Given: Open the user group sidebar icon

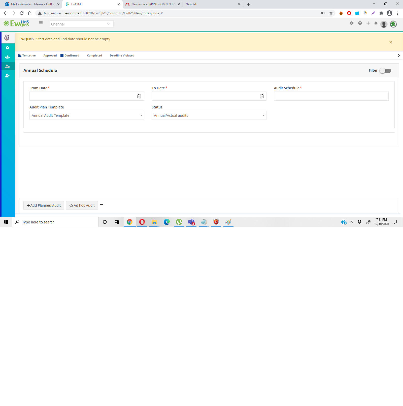Looking at the screenshot, I should (x=8, y=57).
